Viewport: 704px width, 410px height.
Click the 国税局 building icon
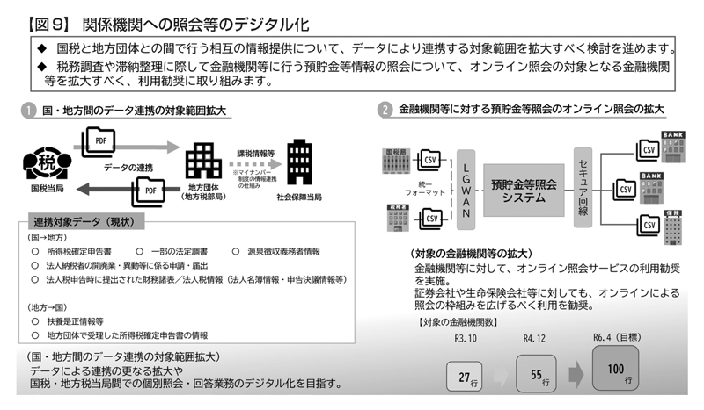click(x=396, y=161)
